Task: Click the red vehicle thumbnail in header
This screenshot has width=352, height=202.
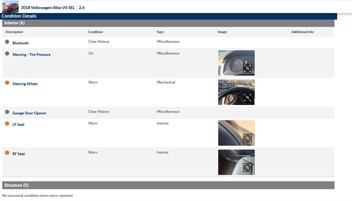Action: coord(10,7)
